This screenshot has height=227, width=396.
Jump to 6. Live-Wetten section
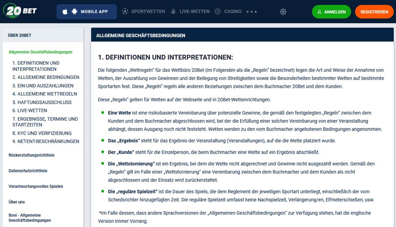(x=30, y=111)
